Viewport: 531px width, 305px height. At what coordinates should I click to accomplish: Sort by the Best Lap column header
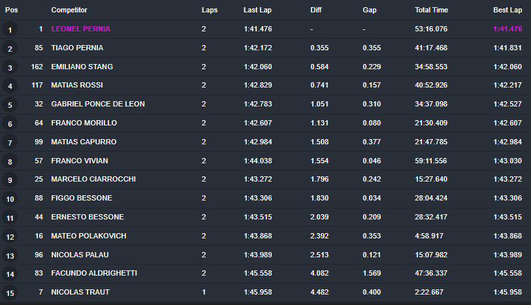click(507, 10)
